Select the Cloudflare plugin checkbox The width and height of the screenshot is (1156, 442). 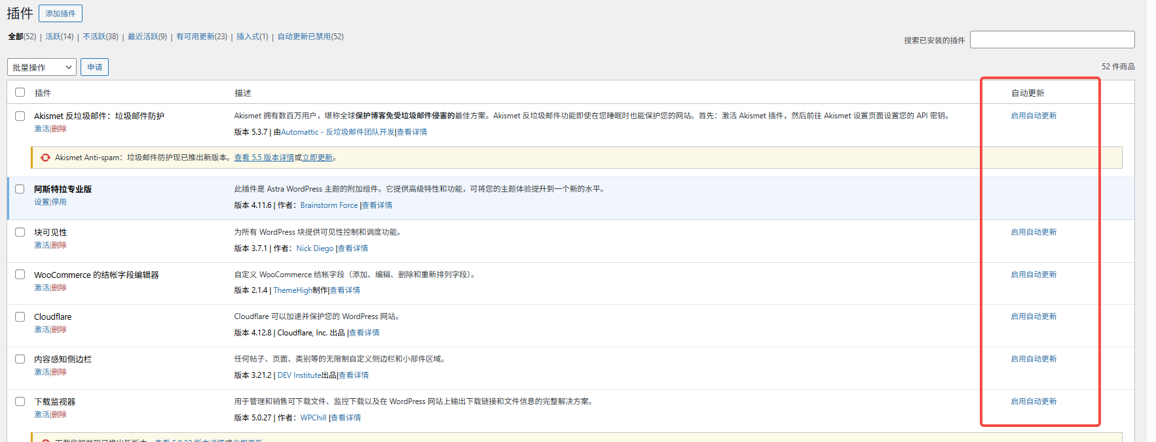point(20,316)
